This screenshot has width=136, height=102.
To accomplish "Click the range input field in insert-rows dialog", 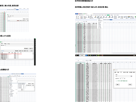I will (123, 76).
